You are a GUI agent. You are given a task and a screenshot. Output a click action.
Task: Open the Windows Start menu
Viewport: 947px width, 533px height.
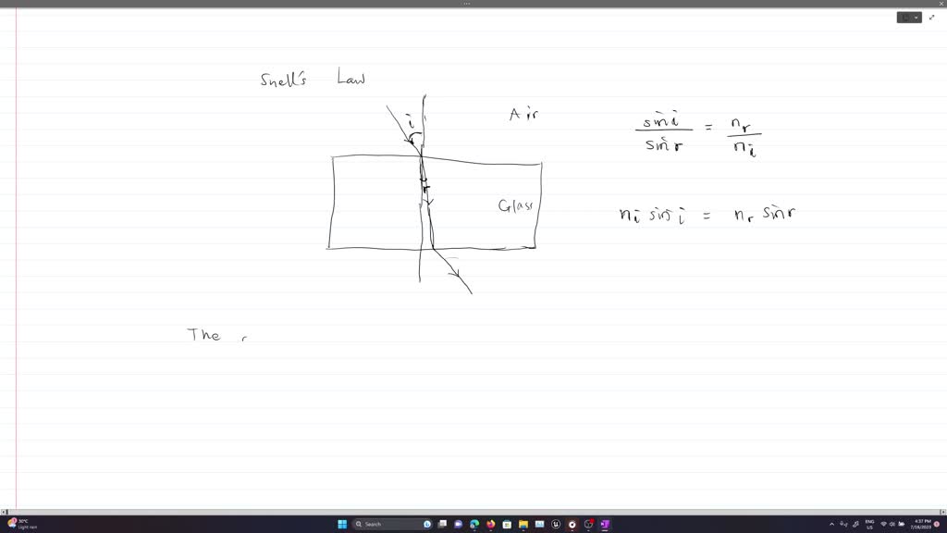[x=342, y=524]
